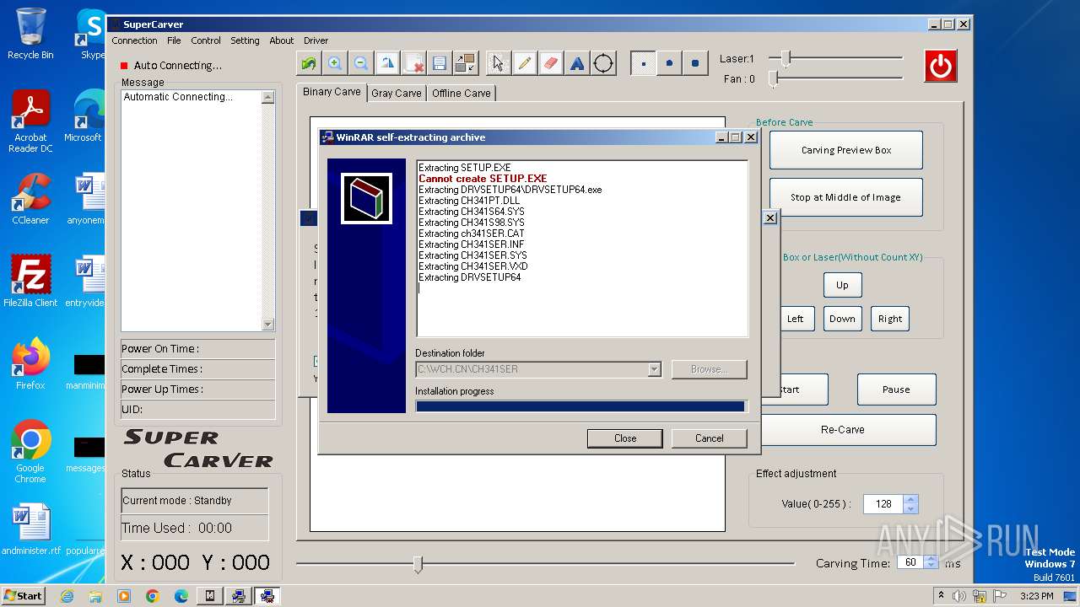The height and width of the screenshot is (607, 1080).
Task: Click the effect Value input field
Action: 883,504
